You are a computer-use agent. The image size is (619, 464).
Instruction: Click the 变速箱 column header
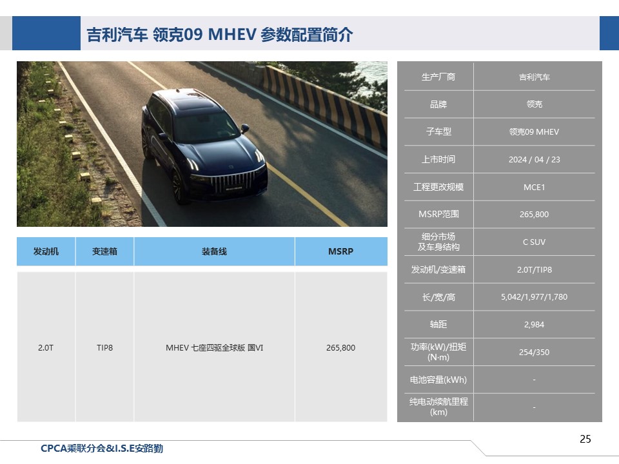104,251
